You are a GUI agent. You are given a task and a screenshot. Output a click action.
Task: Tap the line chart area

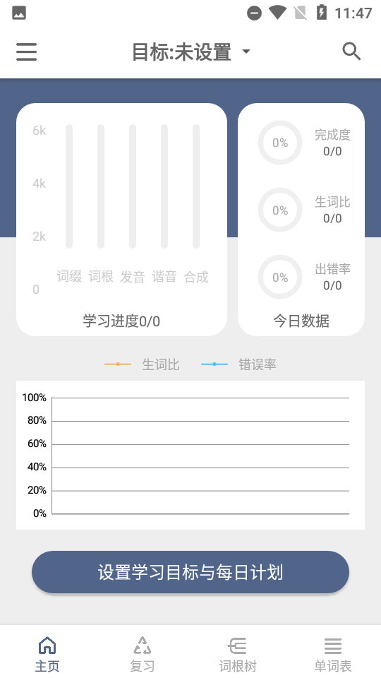190,455
